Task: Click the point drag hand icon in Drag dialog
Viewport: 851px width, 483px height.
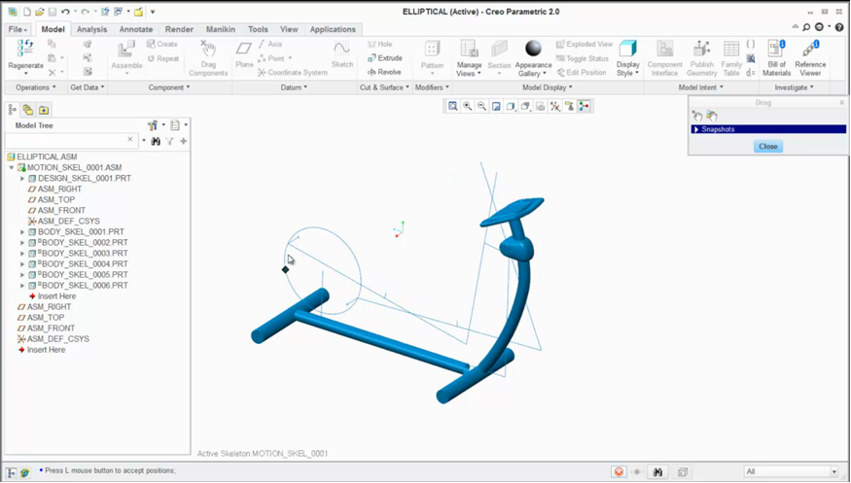Action: tap(697, 116)
